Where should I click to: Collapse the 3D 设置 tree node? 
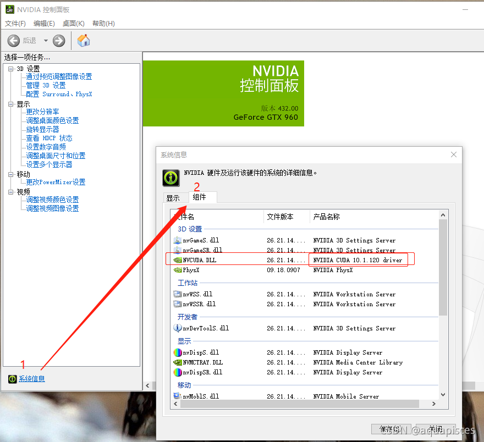click(x=11, y=69)
